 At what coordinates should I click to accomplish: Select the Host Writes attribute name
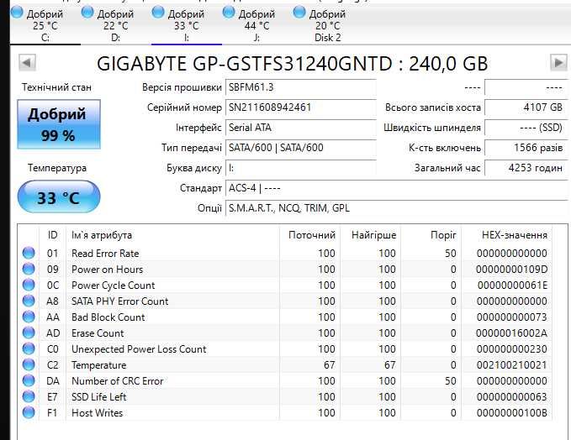98,413
